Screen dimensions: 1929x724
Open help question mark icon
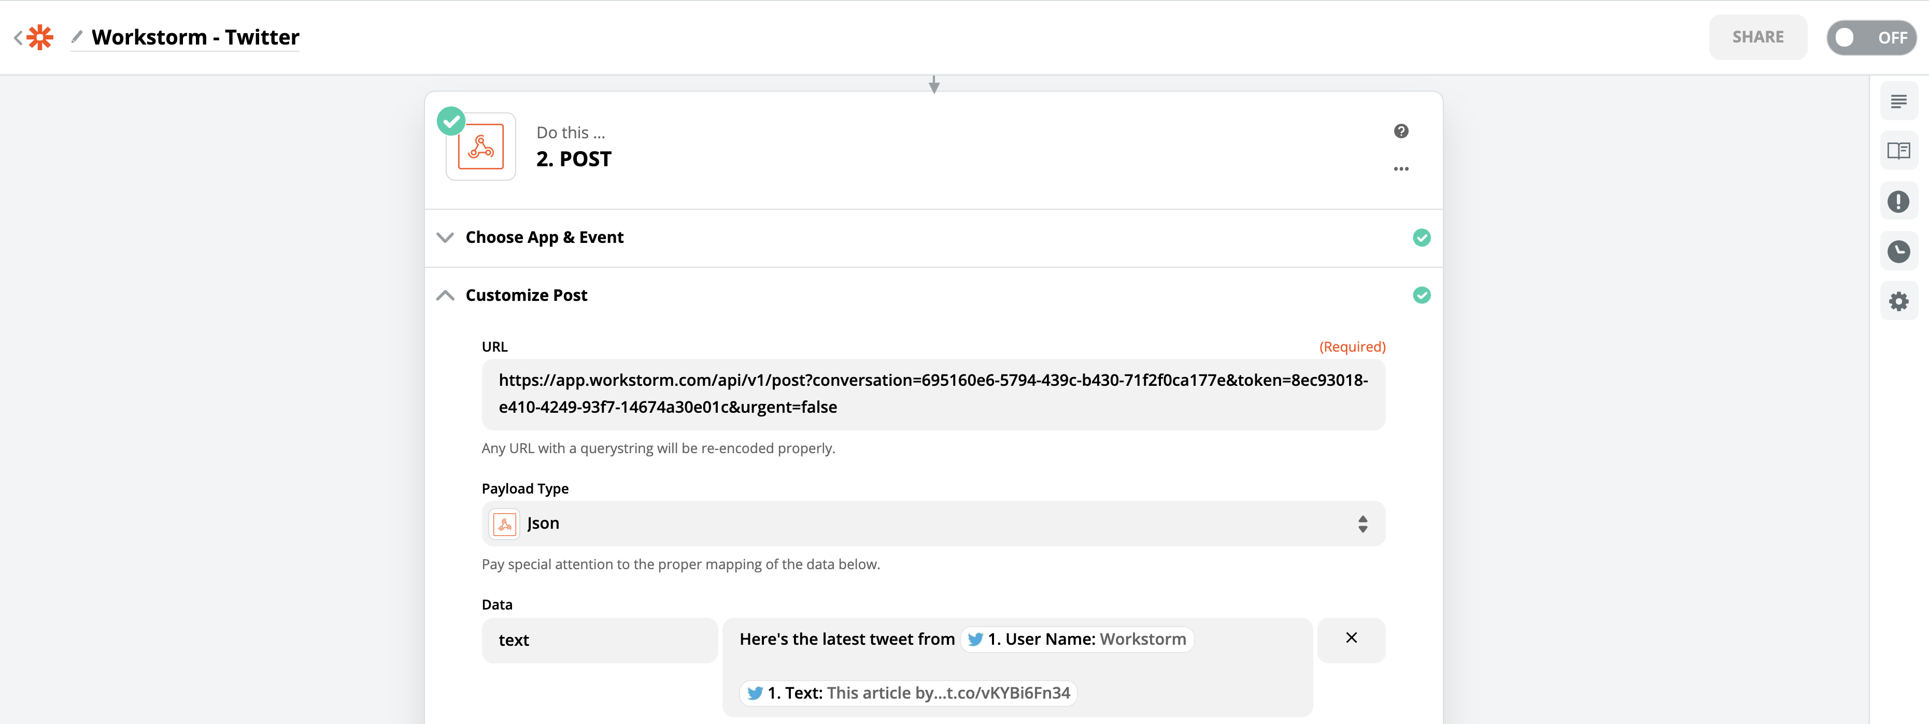point(1401,132)
